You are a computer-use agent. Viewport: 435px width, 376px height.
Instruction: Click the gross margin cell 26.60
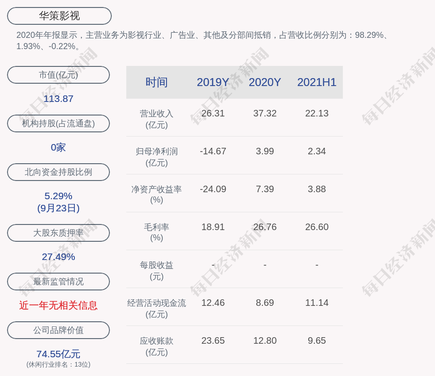[317, 227]
